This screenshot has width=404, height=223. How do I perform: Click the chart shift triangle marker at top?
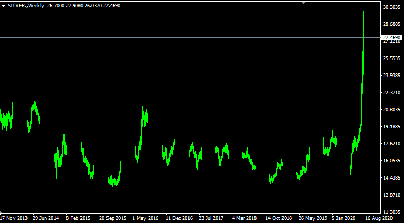click(303, 3)
